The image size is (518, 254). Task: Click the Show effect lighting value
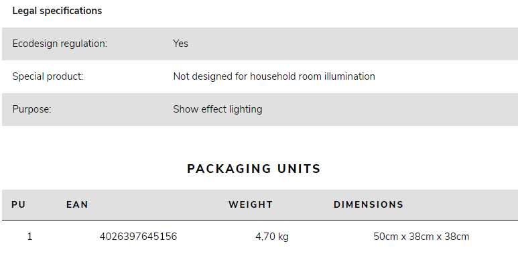(218, 109)
